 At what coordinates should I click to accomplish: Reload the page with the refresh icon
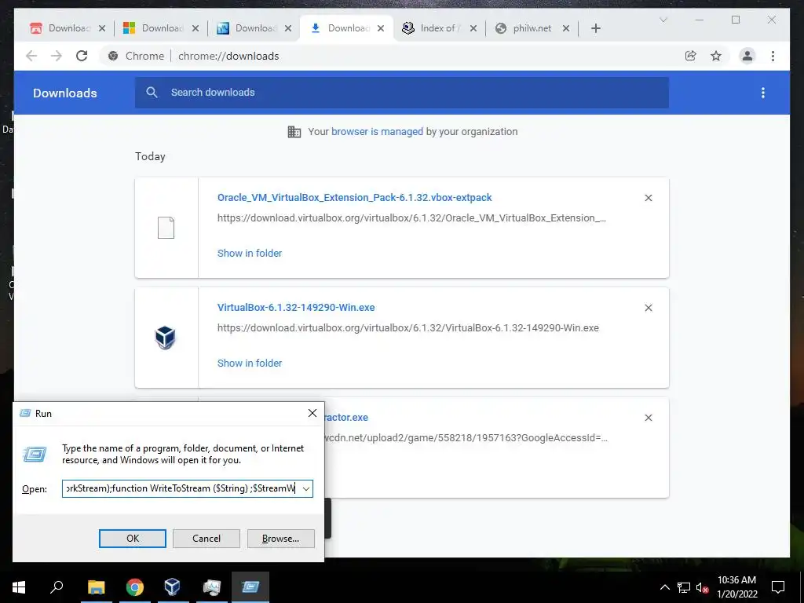[82, 56]
